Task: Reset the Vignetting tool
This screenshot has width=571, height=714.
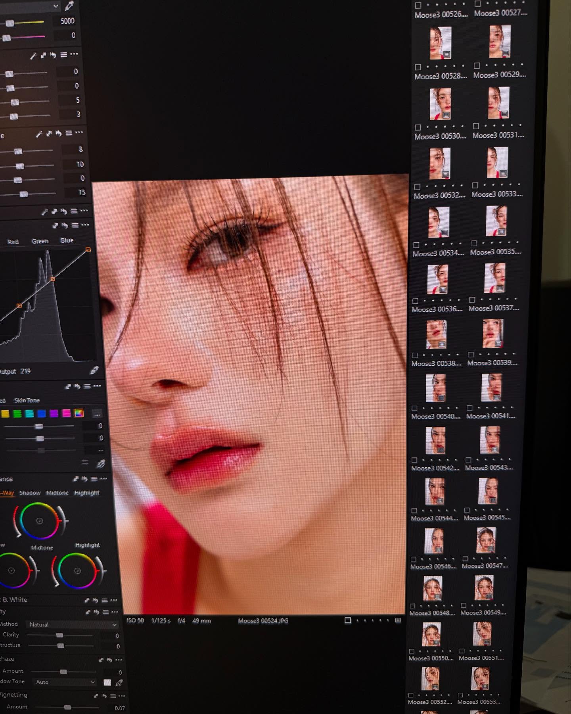Action: (x=104, y=696)
